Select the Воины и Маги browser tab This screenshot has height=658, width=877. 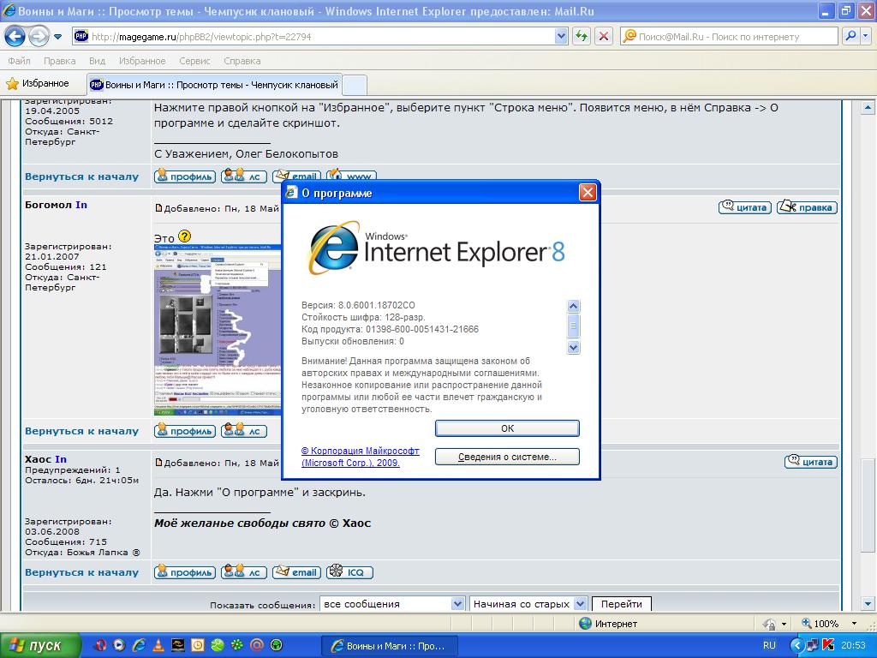point(214,85)
